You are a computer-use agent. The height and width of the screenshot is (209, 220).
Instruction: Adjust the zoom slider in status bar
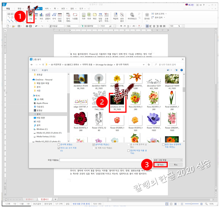191,204
